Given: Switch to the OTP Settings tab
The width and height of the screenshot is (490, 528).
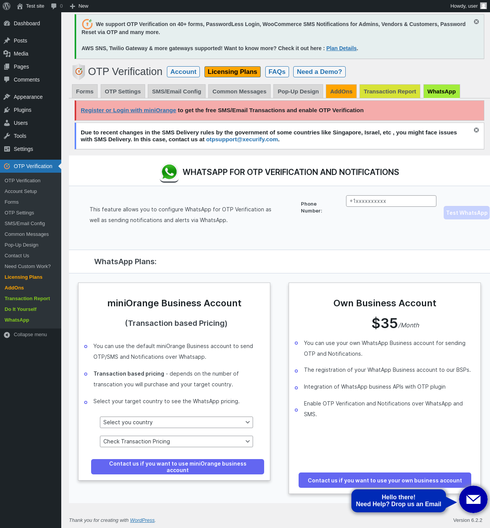Looking at the screenshot, I should point(123,92).
